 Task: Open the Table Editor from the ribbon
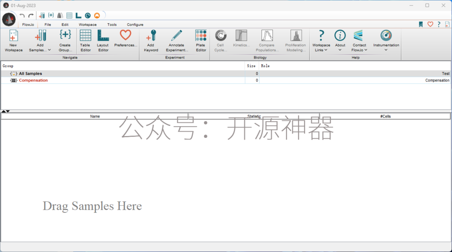[85, 41]
